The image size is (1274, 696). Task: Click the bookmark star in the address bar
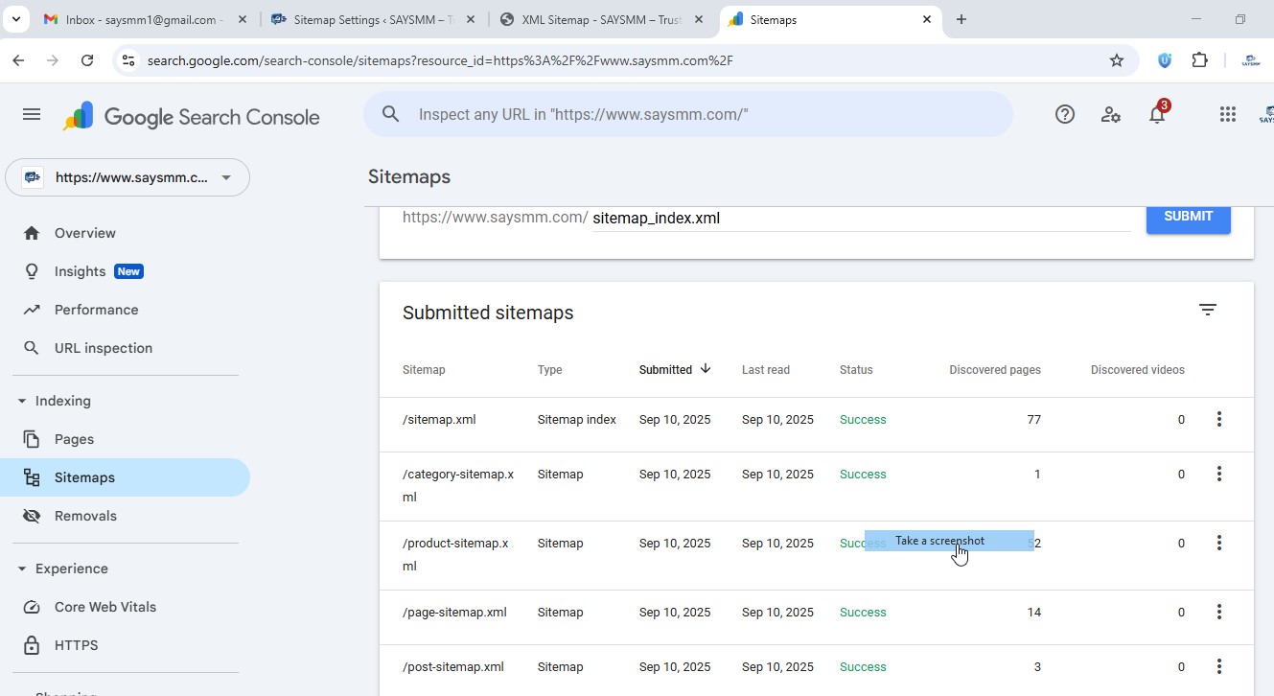pyautogui.click(x=1116, y=59)
